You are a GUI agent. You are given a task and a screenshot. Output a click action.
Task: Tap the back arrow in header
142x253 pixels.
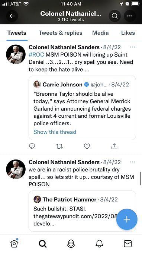tap(12, 16)
